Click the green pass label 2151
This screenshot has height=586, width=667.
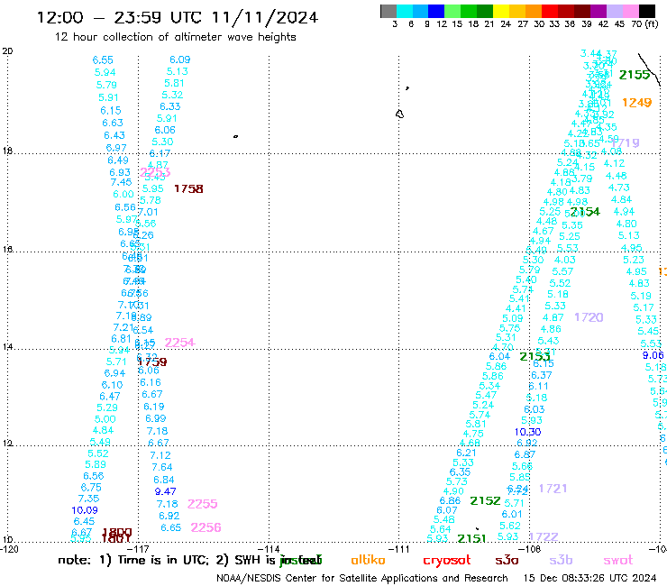(x=471, y=538)
